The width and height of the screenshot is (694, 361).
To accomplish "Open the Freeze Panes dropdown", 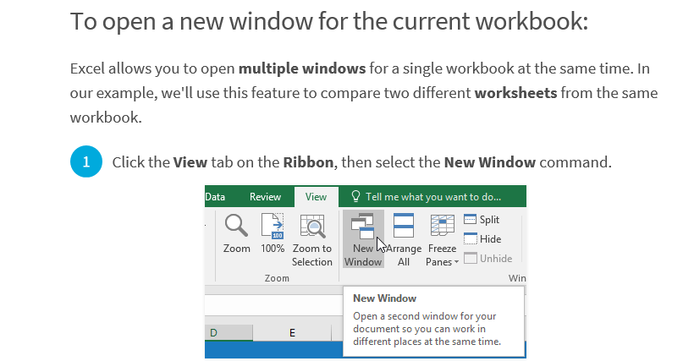I will click(x=442, y=239).
